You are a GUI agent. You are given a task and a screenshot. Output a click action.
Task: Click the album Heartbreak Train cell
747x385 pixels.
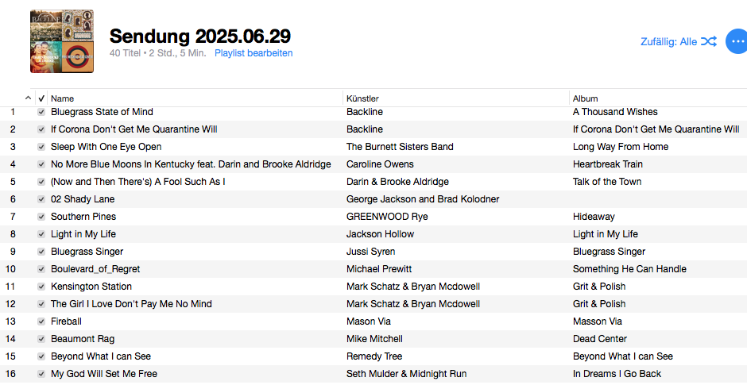(608, 164)
